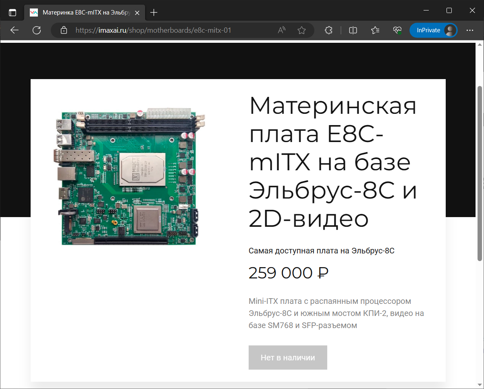
Task: Maximize the browser window
Action: (x=449, y=10)
